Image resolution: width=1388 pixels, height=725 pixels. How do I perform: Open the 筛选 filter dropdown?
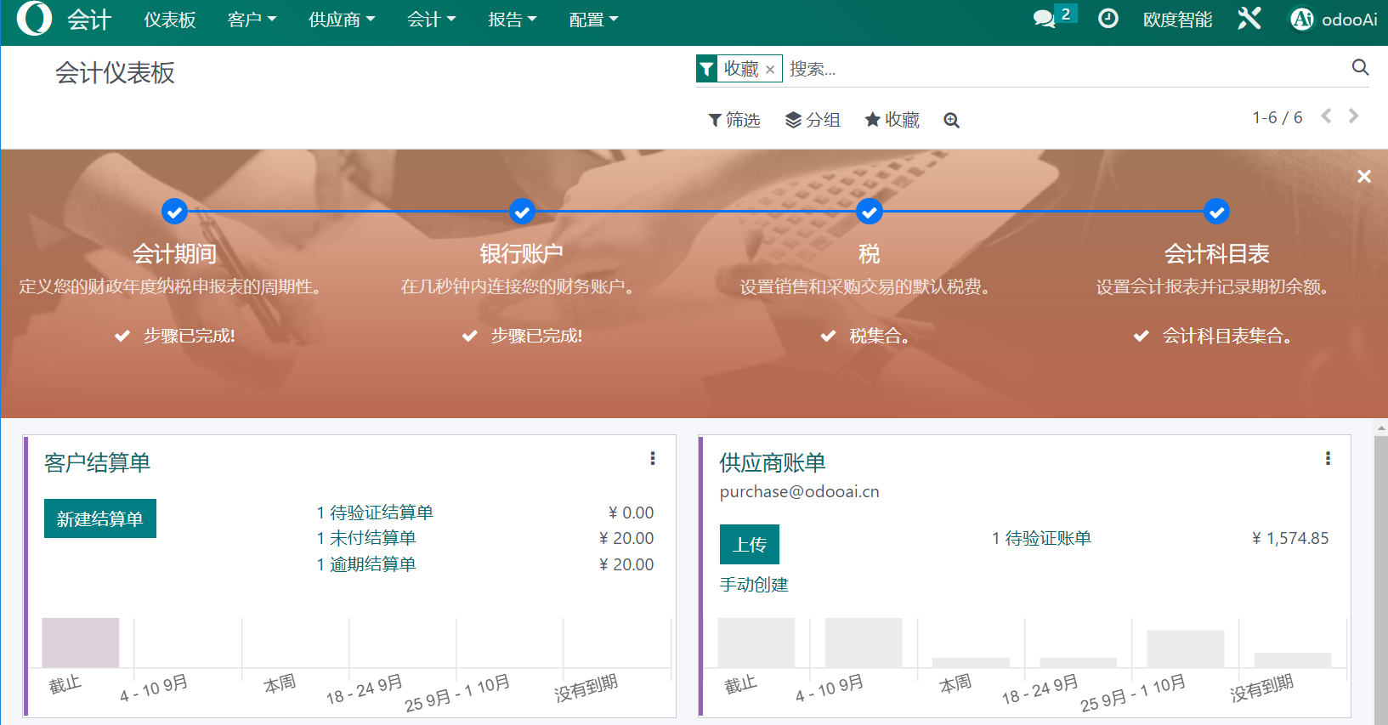(x=734, y=120)
